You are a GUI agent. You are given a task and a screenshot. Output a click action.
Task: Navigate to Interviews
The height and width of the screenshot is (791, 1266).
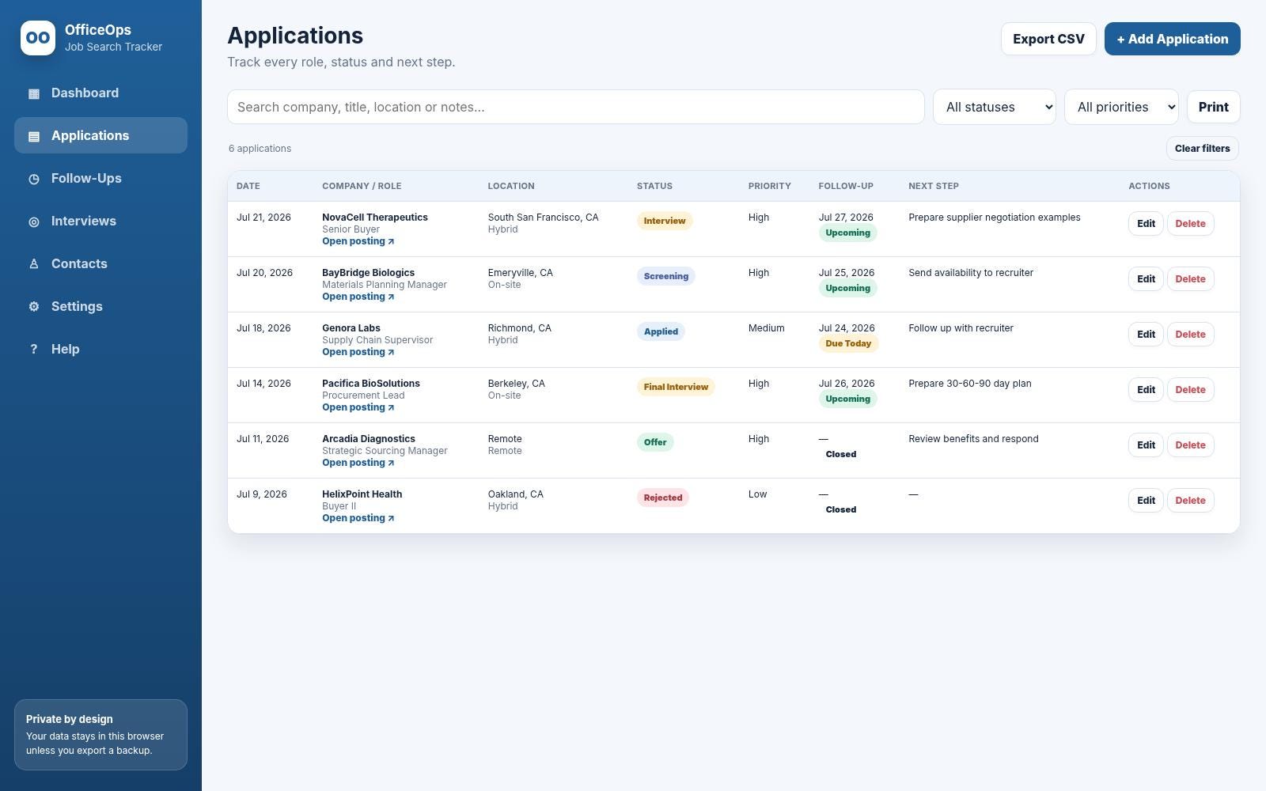pos(100,221)
